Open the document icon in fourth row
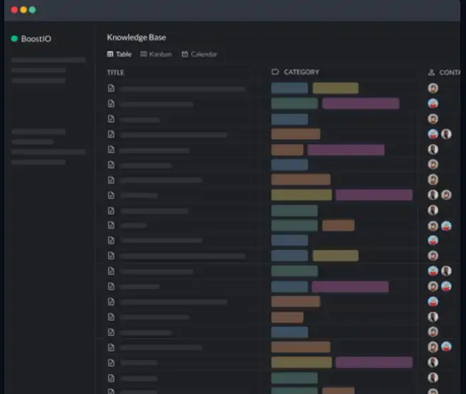This screenshot has width=466, height=394. coord(111,134)
